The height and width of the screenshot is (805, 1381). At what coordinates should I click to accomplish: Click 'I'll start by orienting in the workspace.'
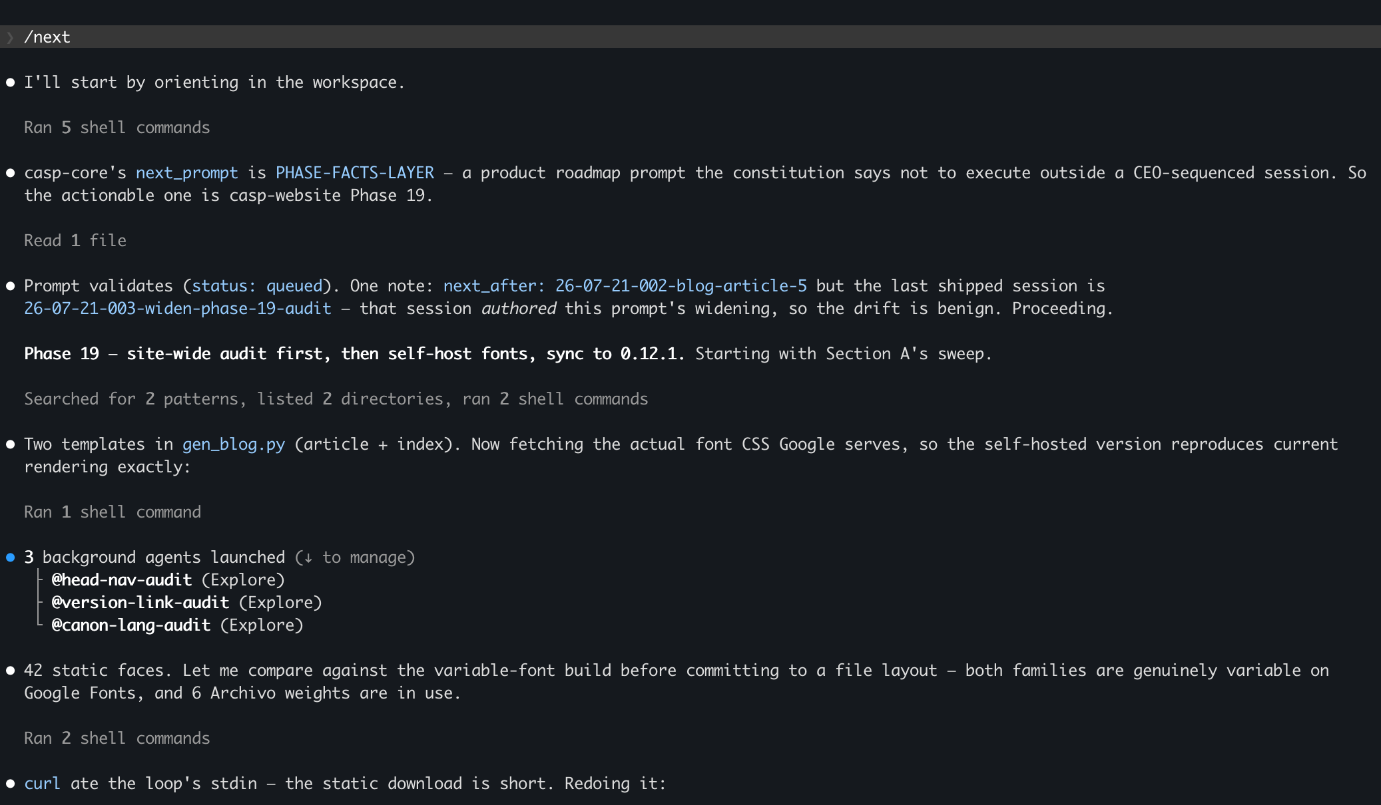214,82
